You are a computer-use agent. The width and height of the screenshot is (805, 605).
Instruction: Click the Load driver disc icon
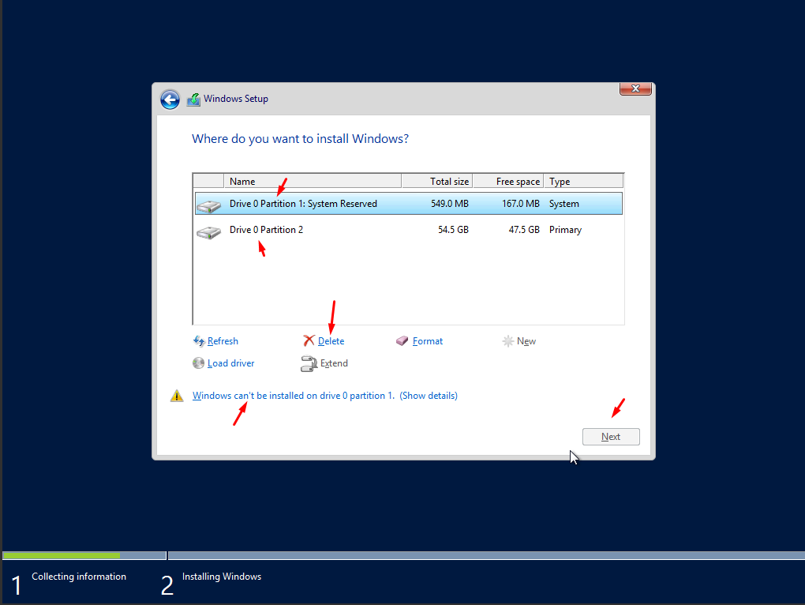point(198,363)
